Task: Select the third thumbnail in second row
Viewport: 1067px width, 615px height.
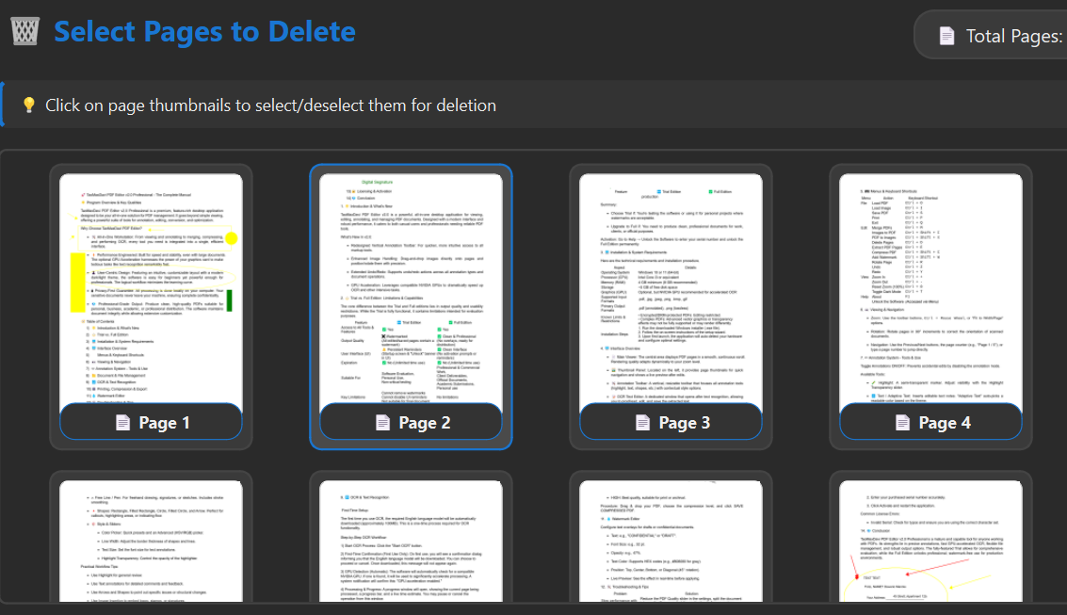Action: (x=671, y=542)
